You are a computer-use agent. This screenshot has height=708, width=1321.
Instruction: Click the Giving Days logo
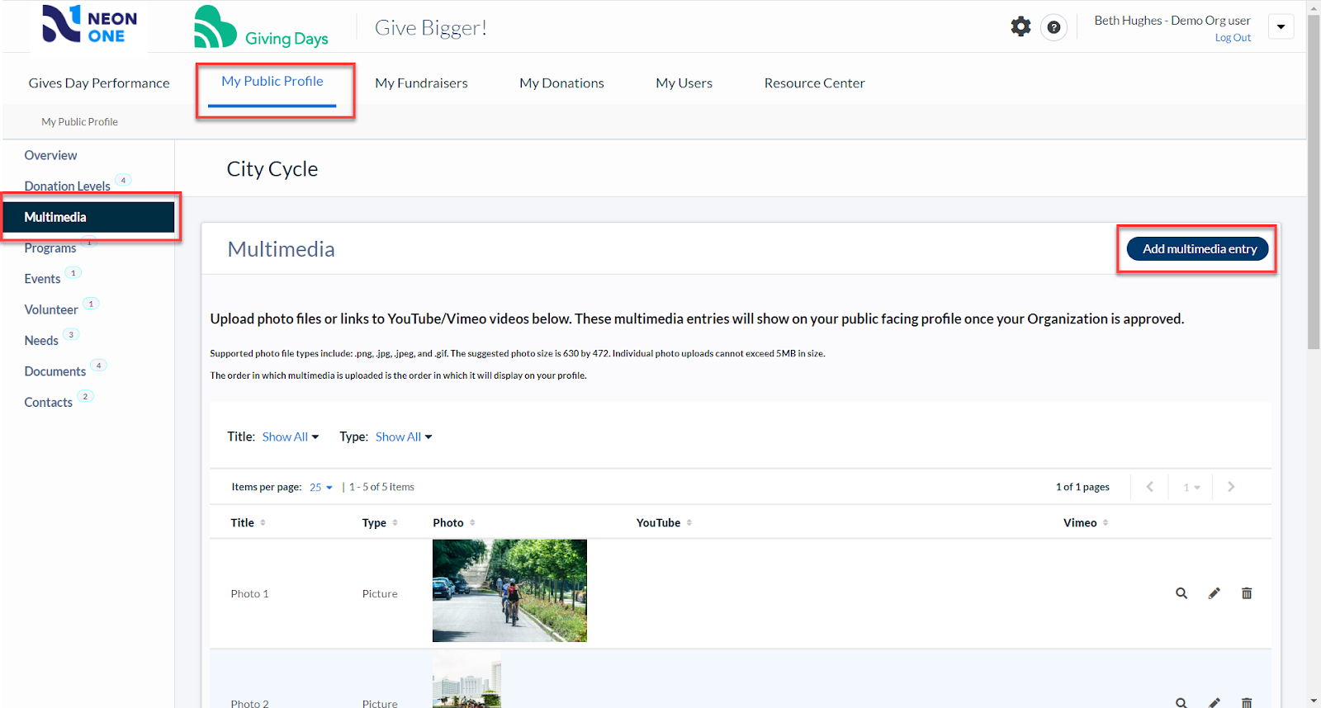click(x=261, y=27)
